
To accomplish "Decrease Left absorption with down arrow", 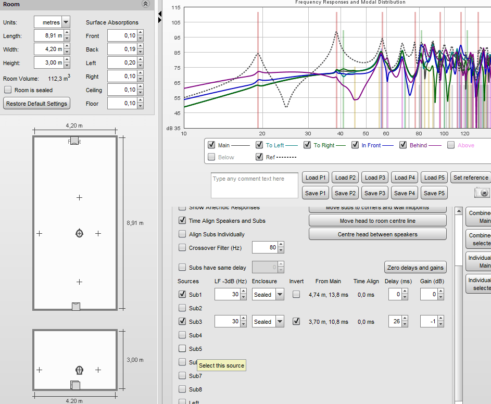I will [140, 66].
